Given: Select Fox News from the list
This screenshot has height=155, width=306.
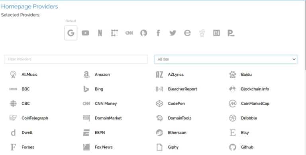Looking at the screenshot, I should [x=98, y=147].
